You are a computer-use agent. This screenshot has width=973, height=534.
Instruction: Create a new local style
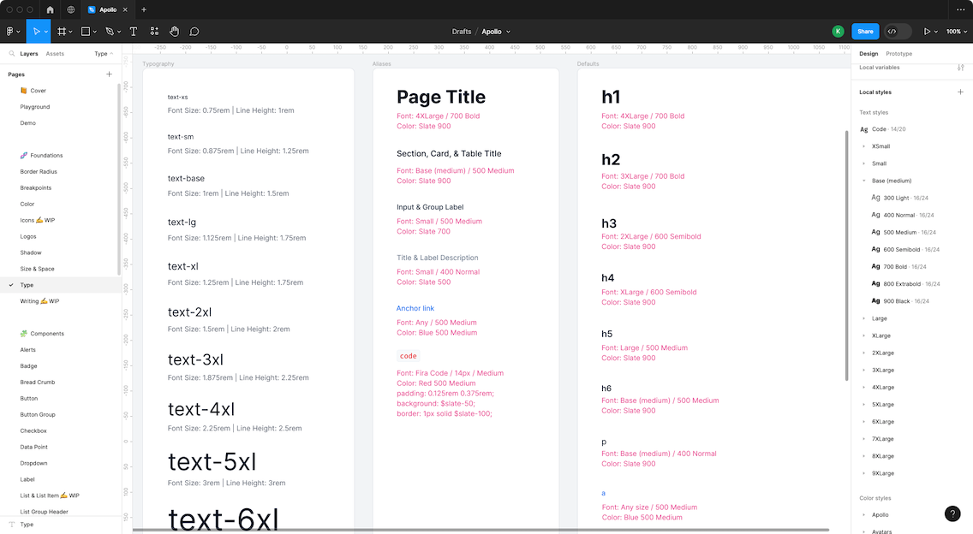[960, 92]
